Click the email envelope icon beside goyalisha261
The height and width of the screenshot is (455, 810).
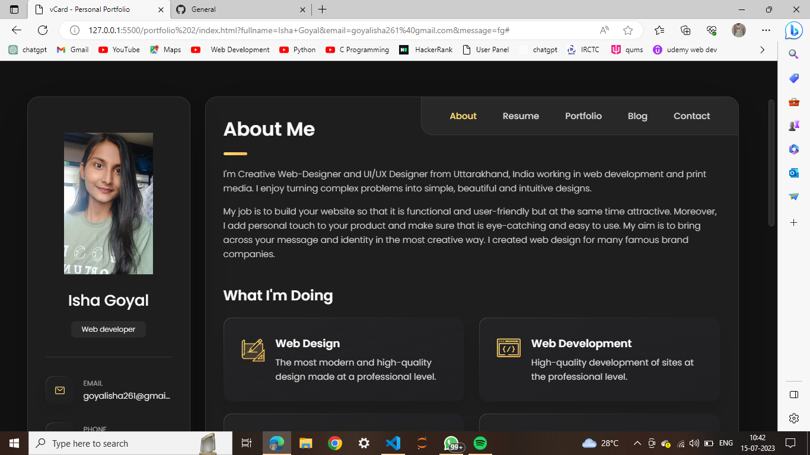click(x=60, y=390)
